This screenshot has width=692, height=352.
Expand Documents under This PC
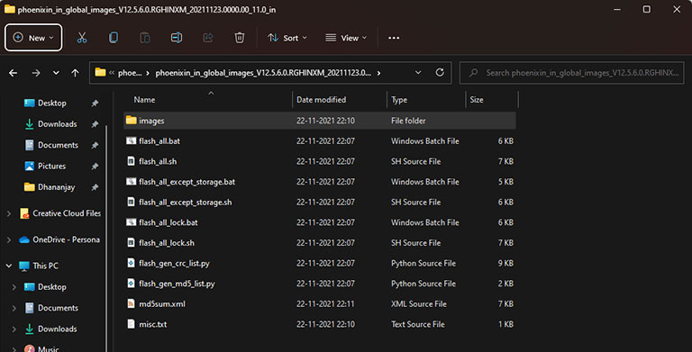[14, 308]
